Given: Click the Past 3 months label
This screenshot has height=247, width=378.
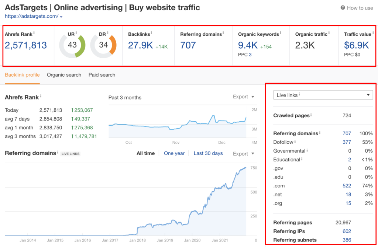Looking at the screenshot, I should (125, 97).
